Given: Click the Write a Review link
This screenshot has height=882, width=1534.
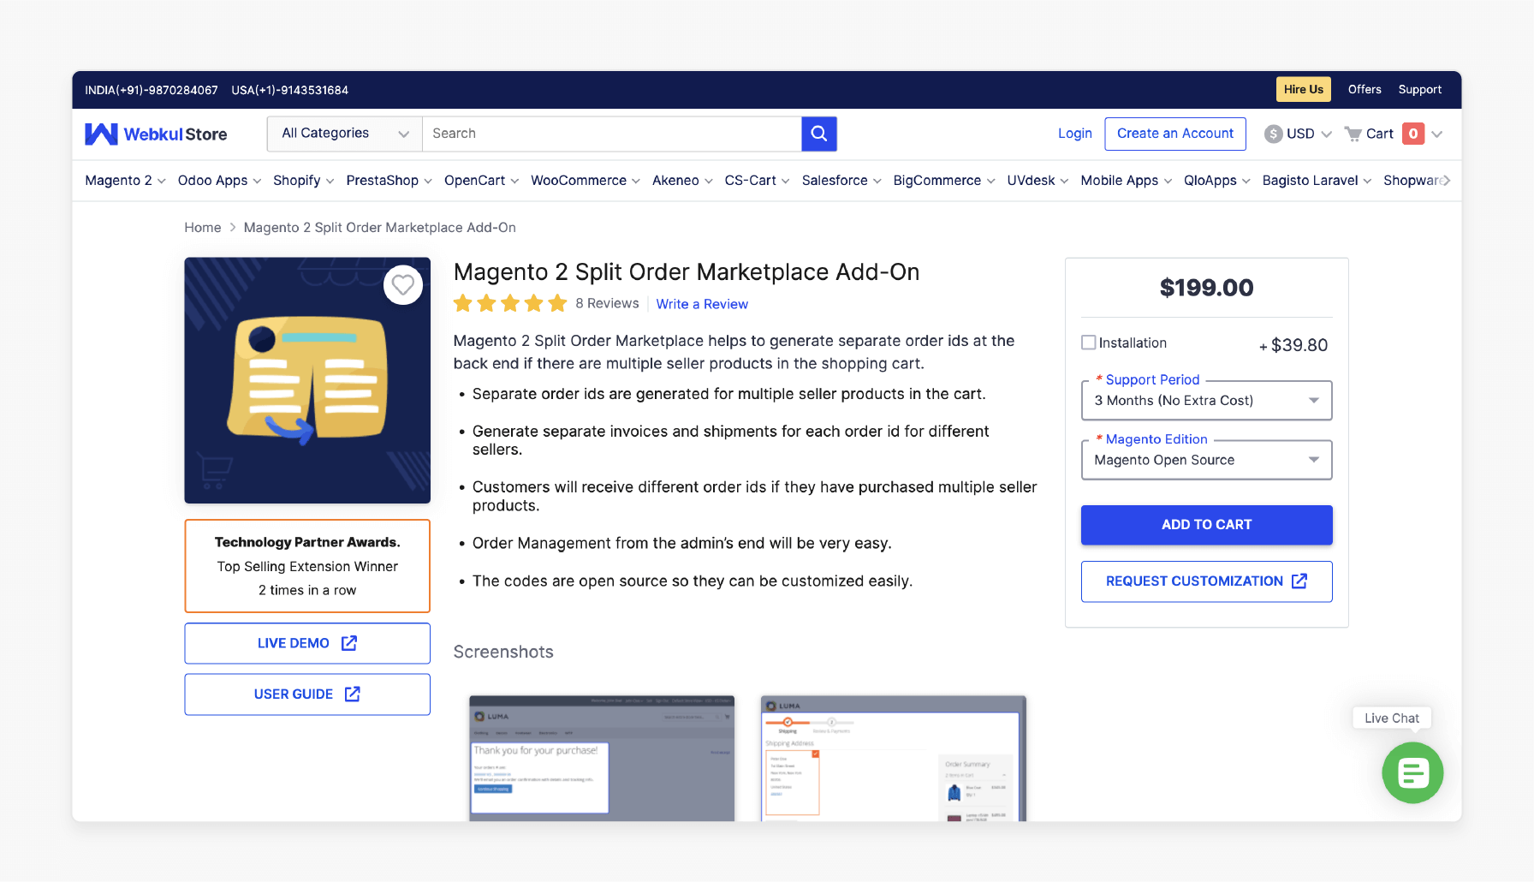Looking at the screenshot, I should point(702,304).
